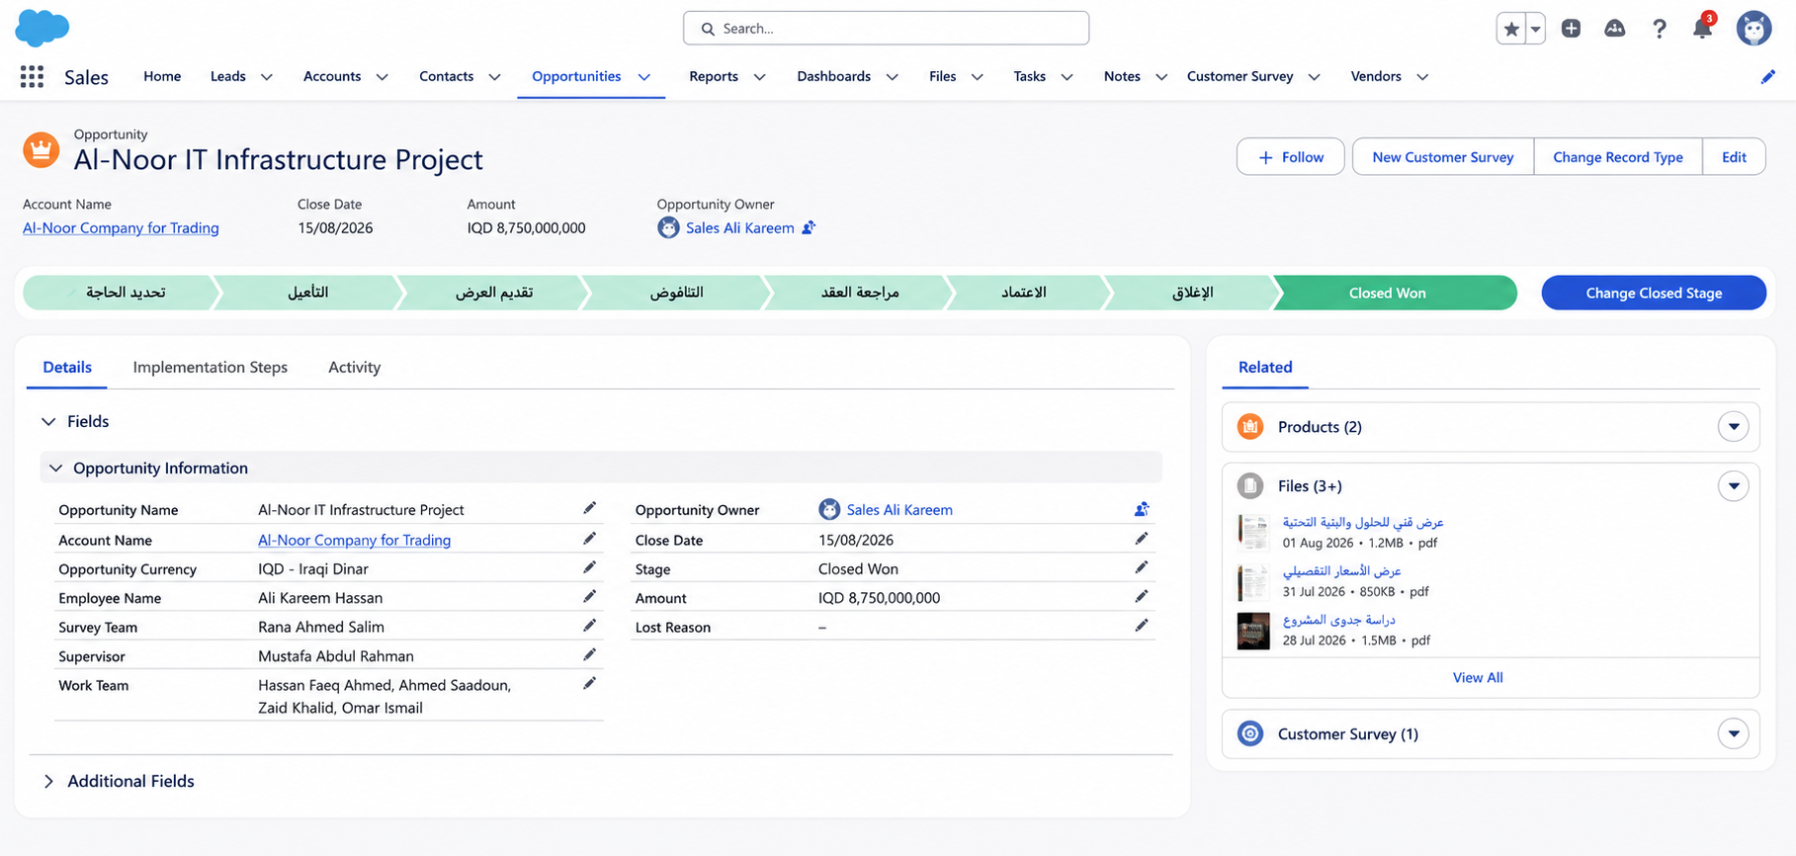
Task: Open the Salesforce Setup cloud icon
Action: [1614, 29]
